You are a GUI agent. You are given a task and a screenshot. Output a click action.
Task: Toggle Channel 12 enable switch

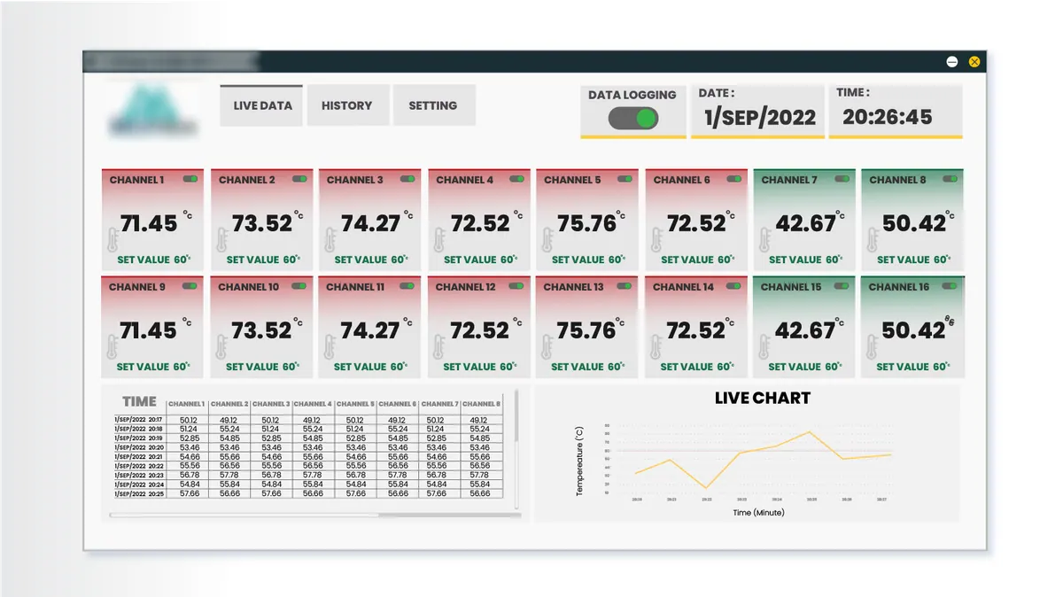click(516, 286)
